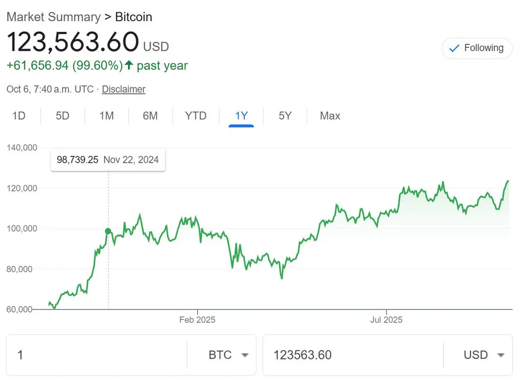This screenshot has height=380, width=526.
Task: Toggle the Following button
Action: (477, 48)
